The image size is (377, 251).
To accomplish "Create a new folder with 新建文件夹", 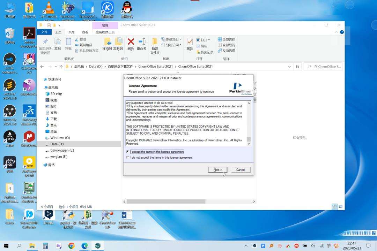I will pyautogui.click(x=155, y=46).
